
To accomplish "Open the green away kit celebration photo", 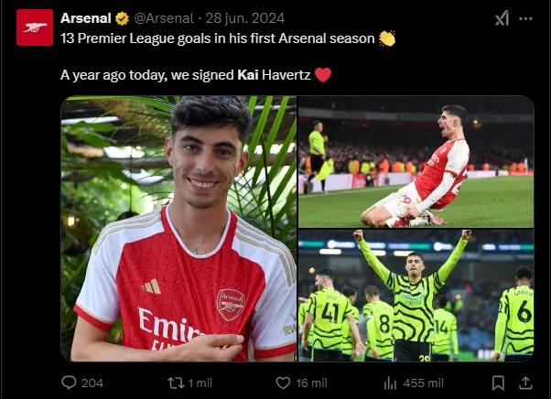I will pos(416,295).
